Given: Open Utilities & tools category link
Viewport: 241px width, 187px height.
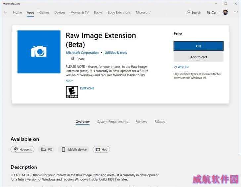Looking at the screenshot, I should coord(116,53).
